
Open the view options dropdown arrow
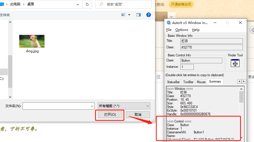(129, 15)
